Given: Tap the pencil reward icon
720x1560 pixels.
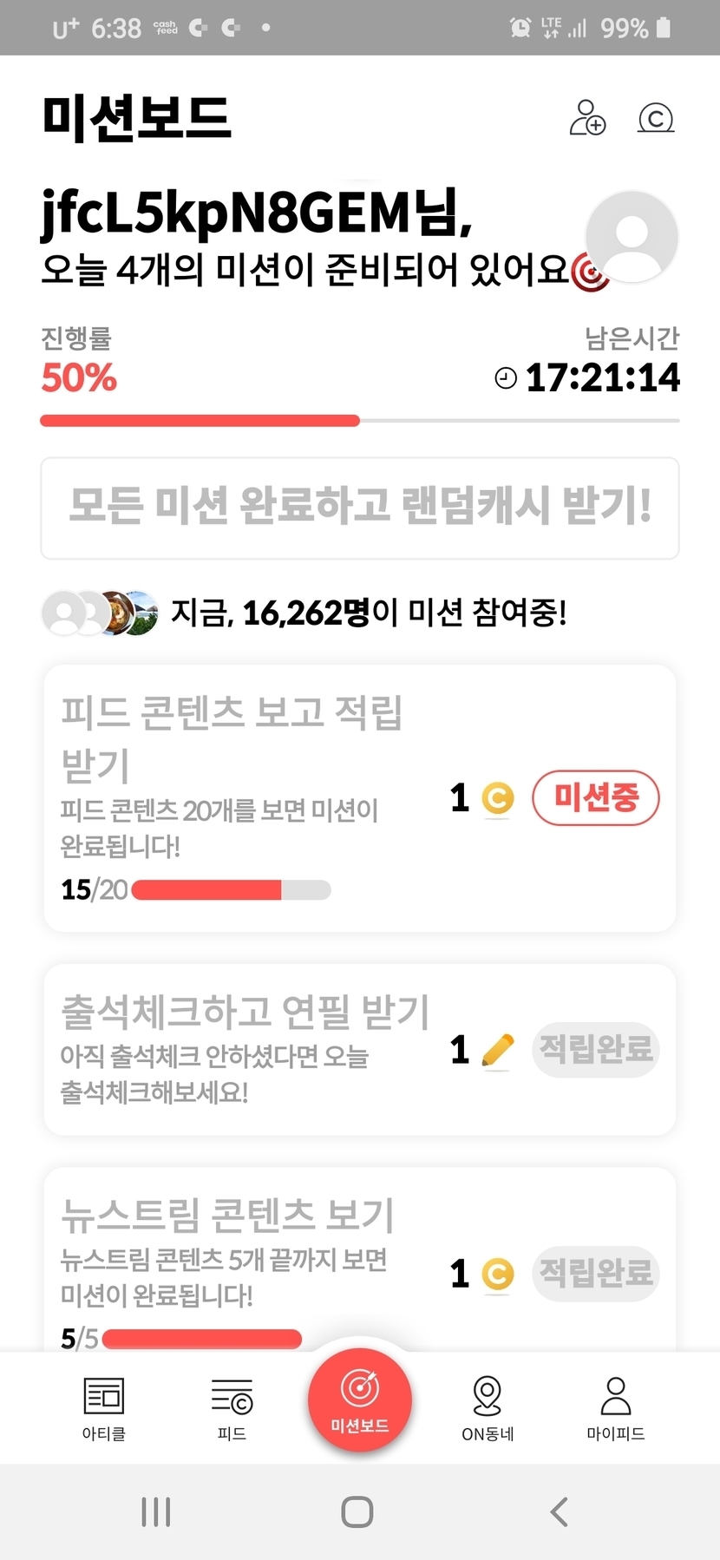Looking at the screenshot, I should click(x=497, y=1051).
